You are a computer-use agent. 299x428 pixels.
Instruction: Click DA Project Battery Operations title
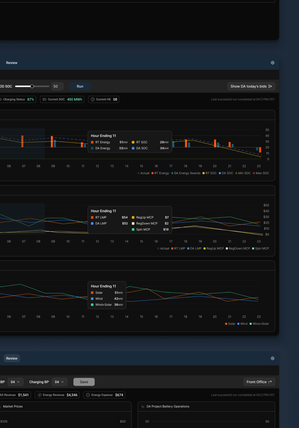click(168, 407)
